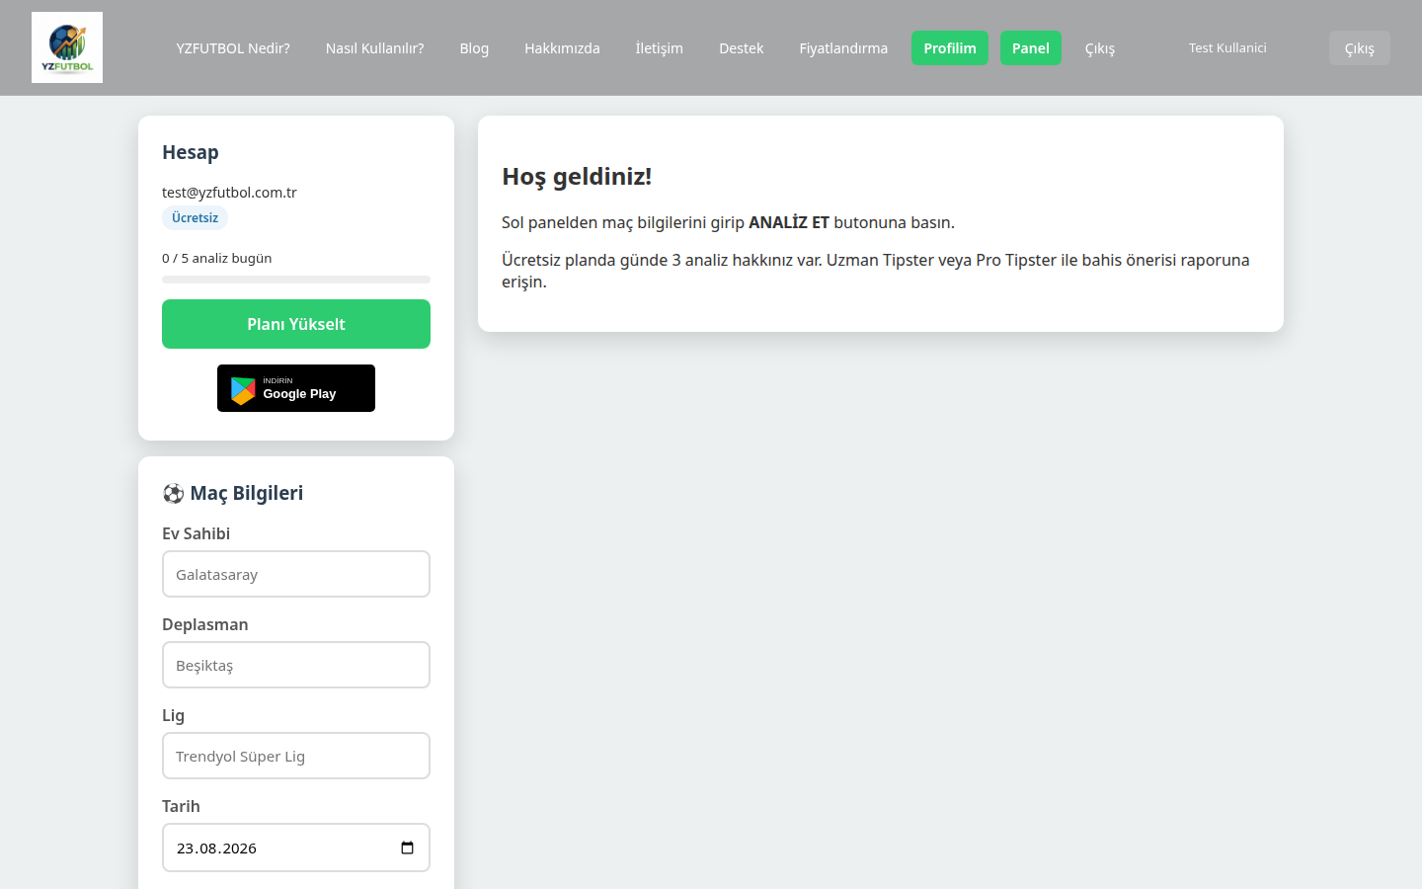Open the date picker calendar icon
1422x889 pixels.
[407, 848]
